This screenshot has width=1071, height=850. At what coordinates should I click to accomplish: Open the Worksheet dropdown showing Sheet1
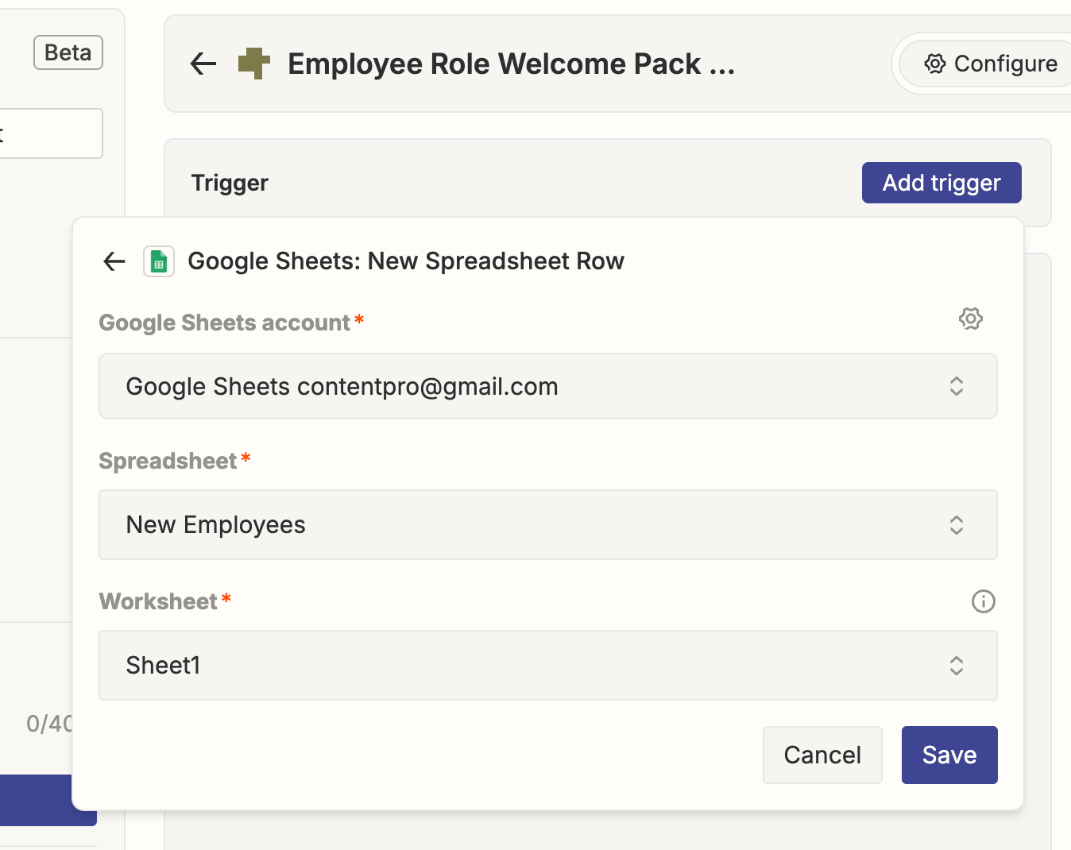548,665
